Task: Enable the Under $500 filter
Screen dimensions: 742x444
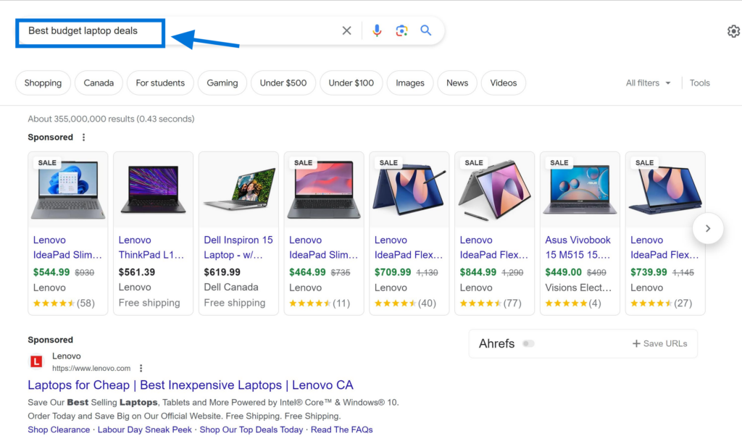Action: point(283,83)
